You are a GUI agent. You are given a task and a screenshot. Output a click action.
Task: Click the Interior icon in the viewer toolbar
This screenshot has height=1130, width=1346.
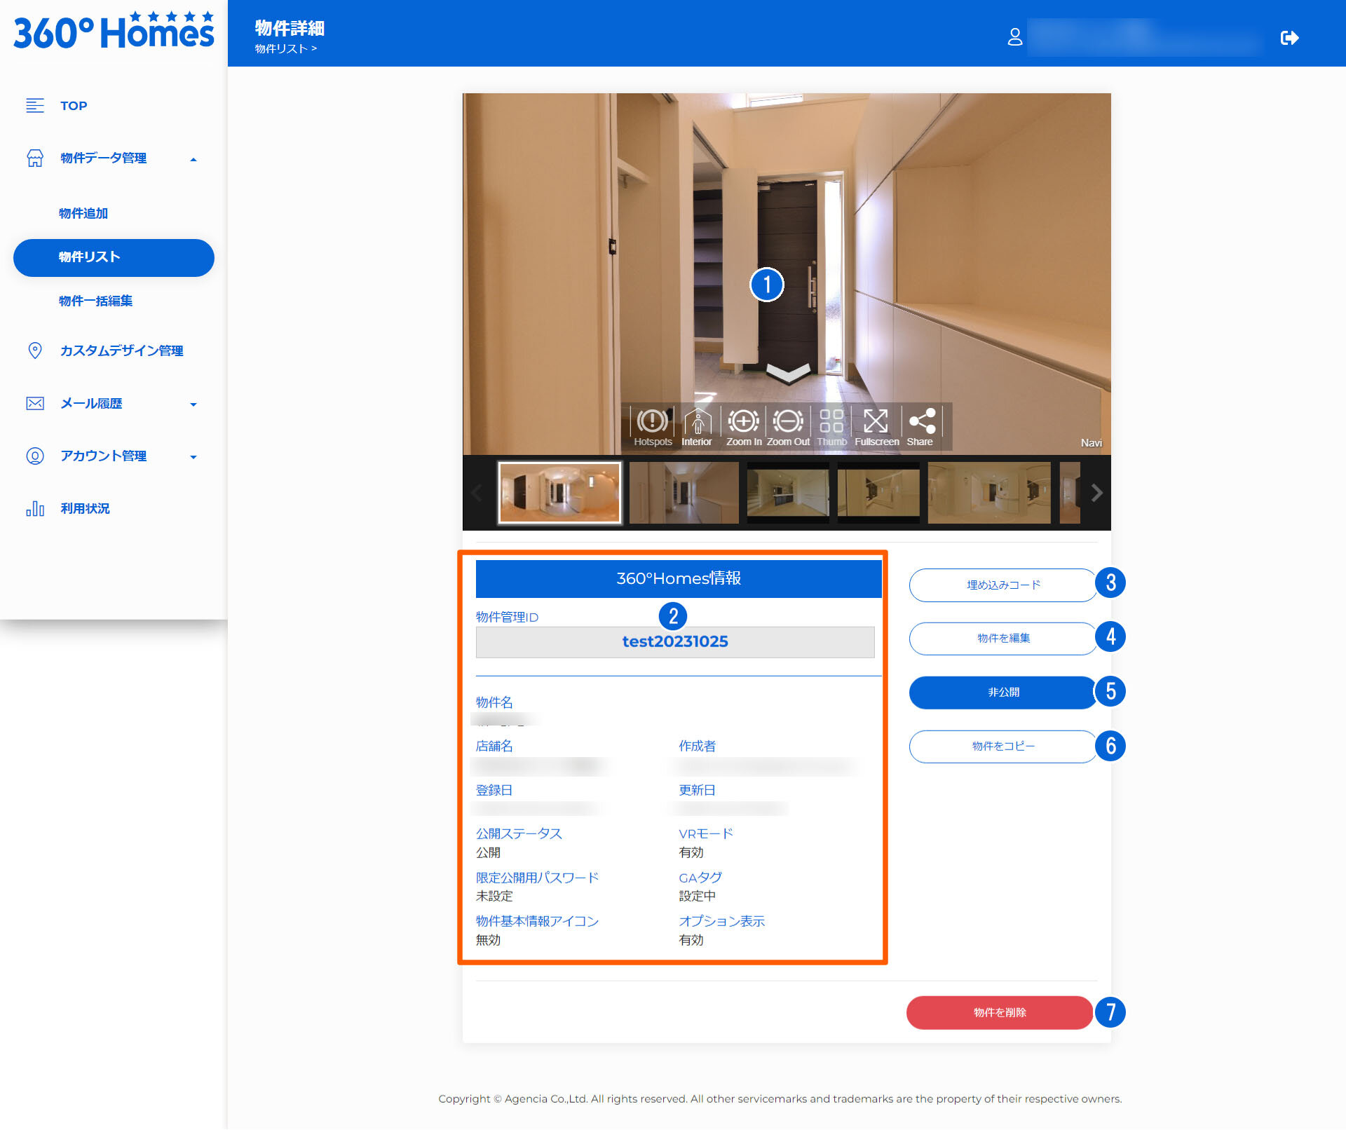(x=697, y=423)
